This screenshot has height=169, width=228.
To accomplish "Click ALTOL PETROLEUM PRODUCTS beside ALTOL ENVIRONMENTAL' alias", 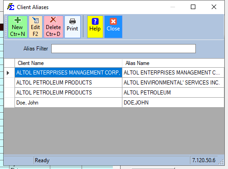I will 68,83.
